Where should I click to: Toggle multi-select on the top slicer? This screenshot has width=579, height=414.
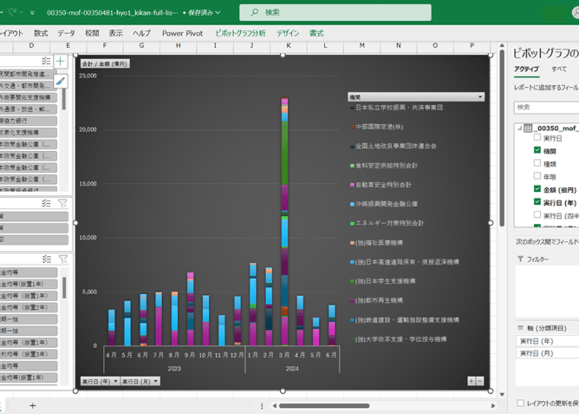46,61
